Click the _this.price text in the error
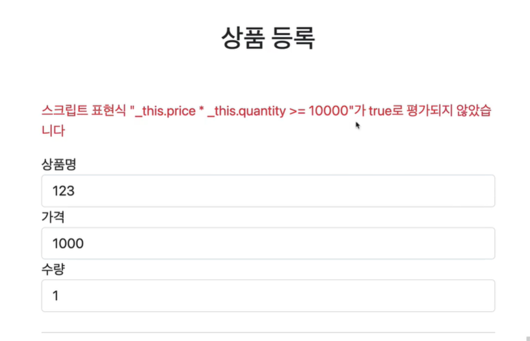 [x=165, y=111]
